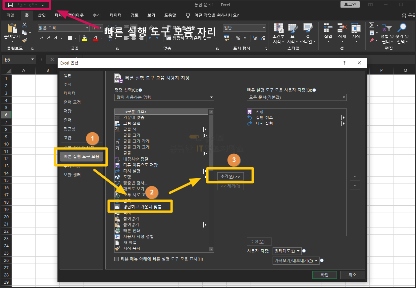Click the eraser clear icon in the 편집 group
Viewport: 416px width, 288px height.
pos(372,40)
